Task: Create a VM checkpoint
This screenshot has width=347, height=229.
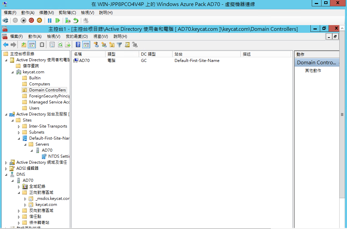Action: (x=68, y=20)
